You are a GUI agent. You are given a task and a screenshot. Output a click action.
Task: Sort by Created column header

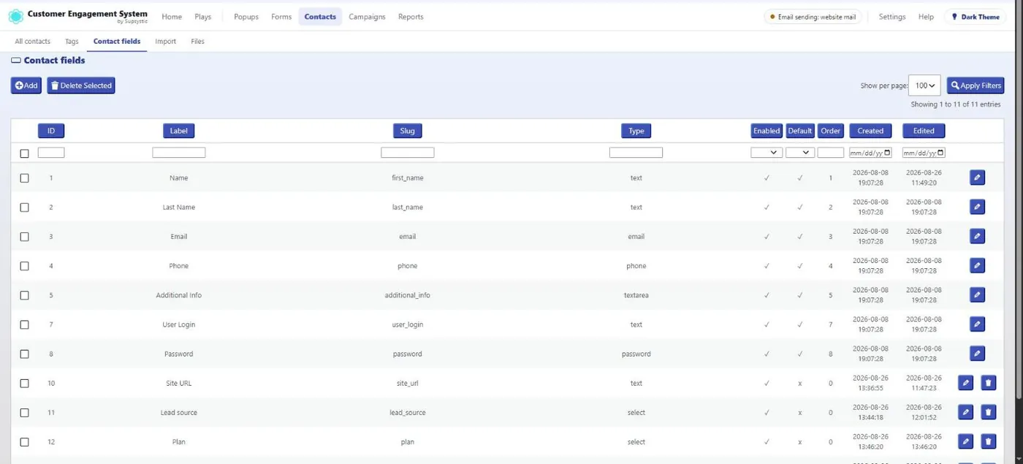click(x=870, y=131)
